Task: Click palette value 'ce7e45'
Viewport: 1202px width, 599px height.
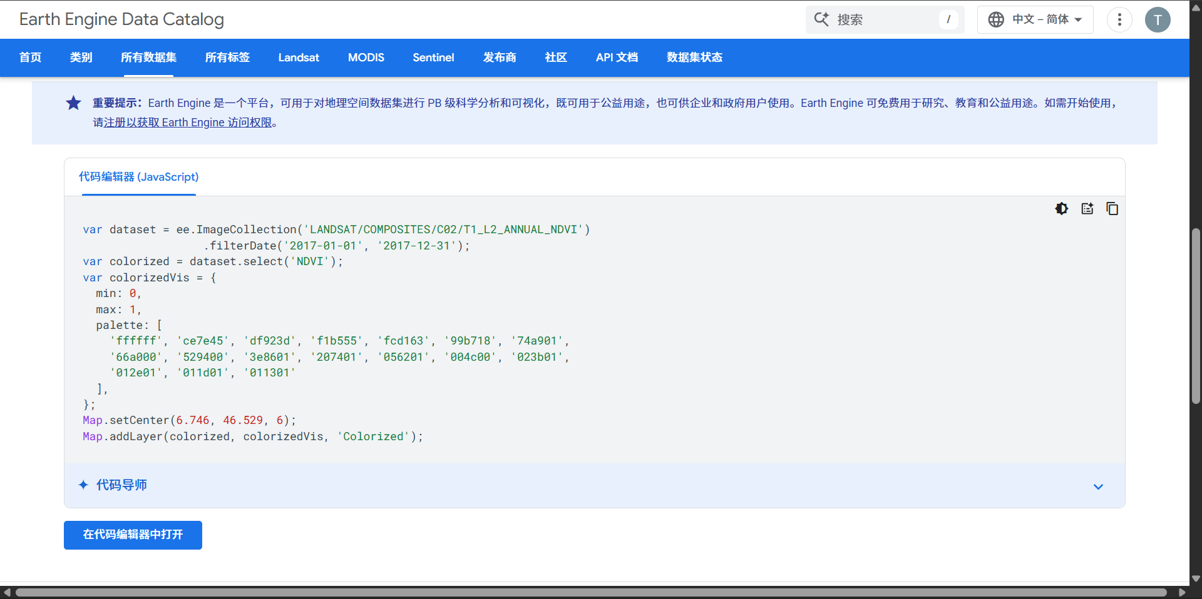Action: (x=203, y=341)
